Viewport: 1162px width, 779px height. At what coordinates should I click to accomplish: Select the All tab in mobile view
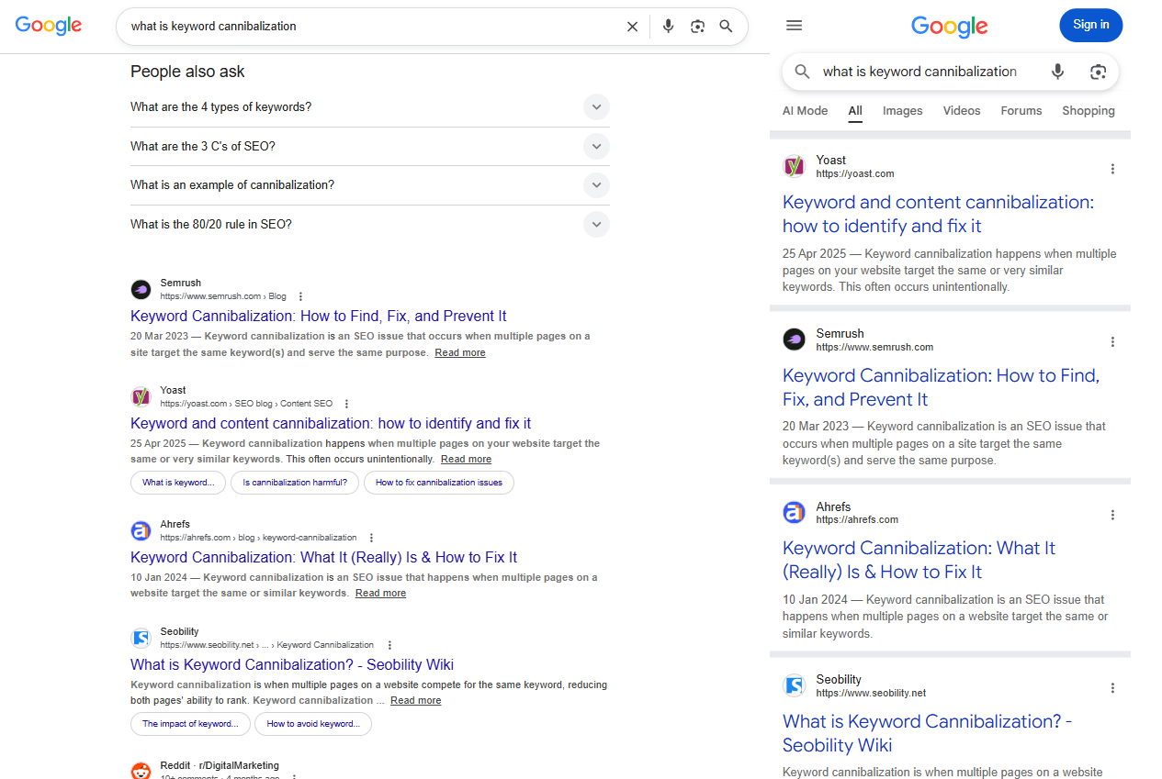pos(855,111)
